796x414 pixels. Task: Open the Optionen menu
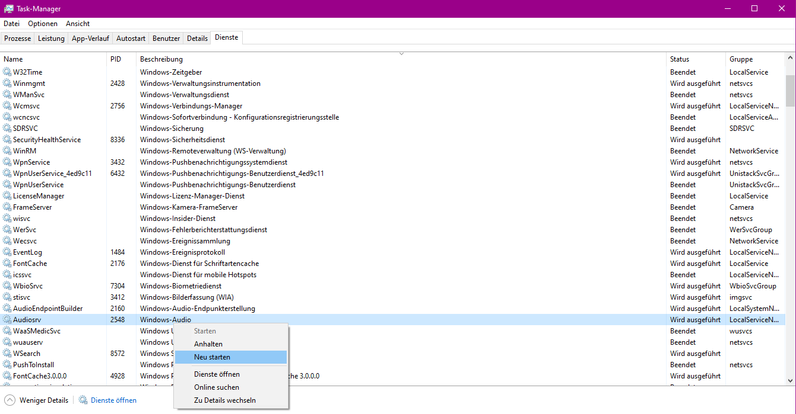pyautogui.click(x=43, y=24)
